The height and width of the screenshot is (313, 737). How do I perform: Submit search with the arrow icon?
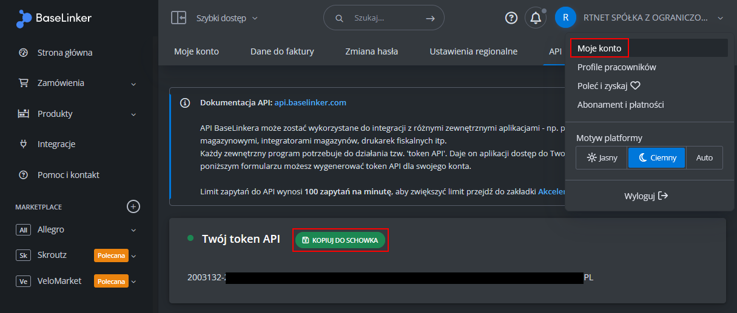tap(431, 18)
